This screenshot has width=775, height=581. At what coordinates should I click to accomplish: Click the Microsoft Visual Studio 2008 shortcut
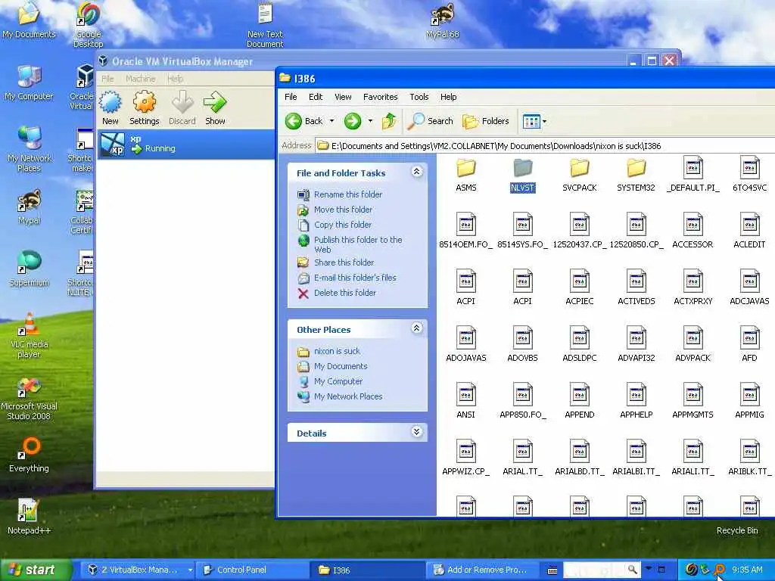pyautogui.click(x=30, y=398)
